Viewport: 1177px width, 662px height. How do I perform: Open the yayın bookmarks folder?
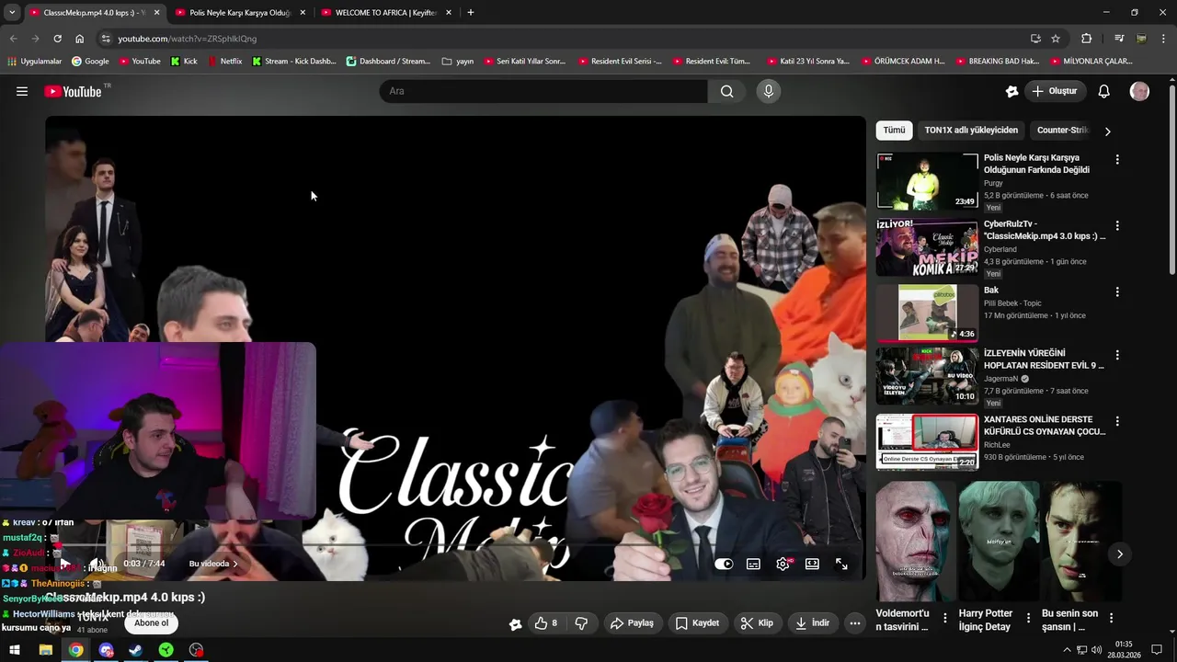click(458, 62)
